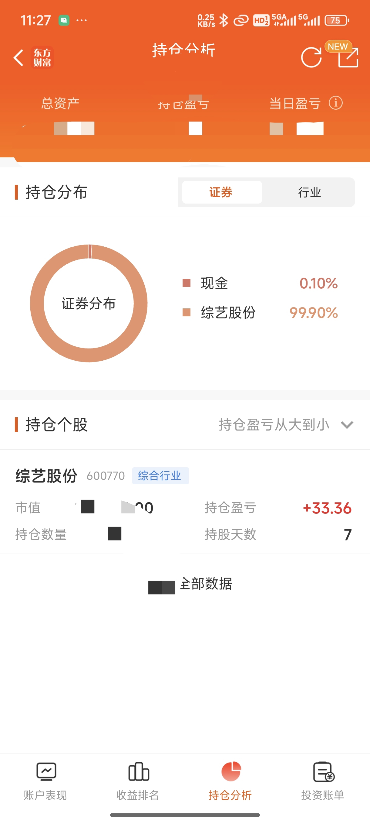Viewport: 370px width, 824px height.
Task: Tap the 总资产 summary label
Action: tap(60, 103)
